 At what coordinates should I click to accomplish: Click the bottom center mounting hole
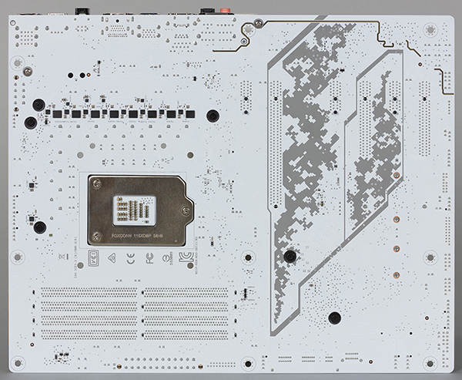tap(248, 364)
